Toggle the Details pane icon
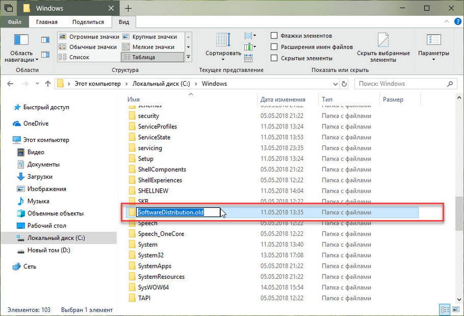The image size is (464, 316). pos(45,54)
